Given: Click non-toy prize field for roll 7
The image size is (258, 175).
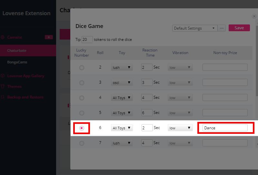Looking at the screenshot, I should (225, 143).
